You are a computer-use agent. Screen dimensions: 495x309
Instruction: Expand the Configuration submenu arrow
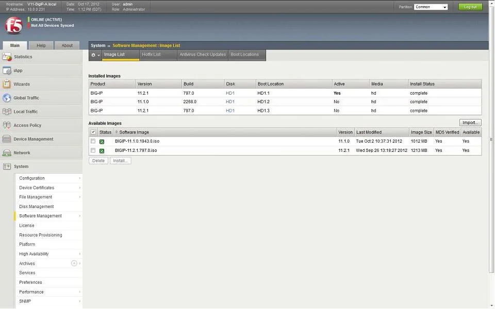(79, 178)
